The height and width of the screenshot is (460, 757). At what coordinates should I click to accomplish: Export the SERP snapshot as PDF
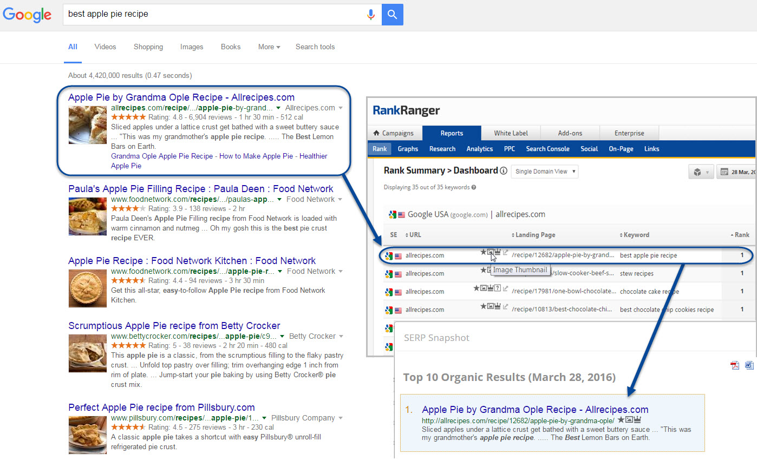(735, 365)
